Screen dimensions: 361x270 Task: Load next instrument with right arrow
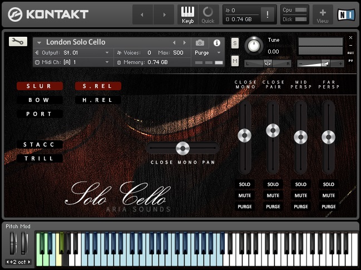pos(185,43)
